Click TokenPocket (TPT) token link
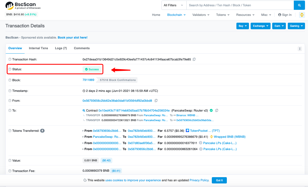This screenshot has width=308, height=187. click(205, 131)
